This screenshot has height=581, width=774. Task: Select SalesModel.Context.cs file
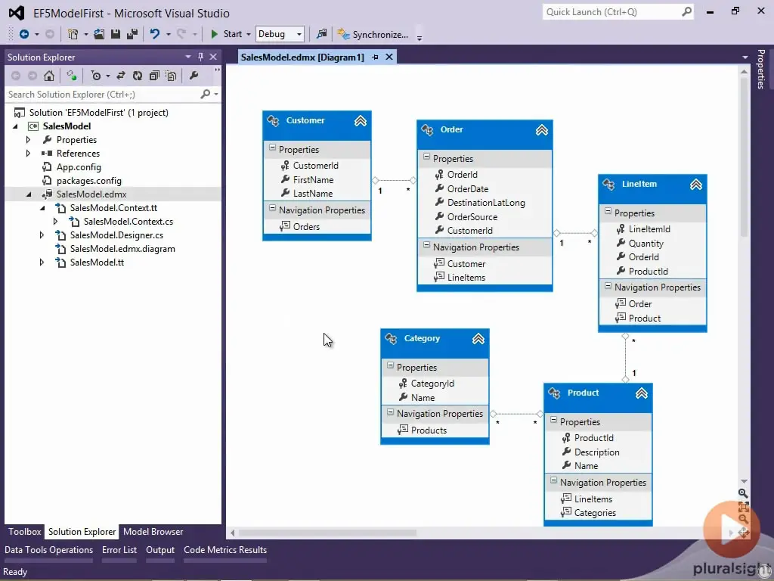(x=128, y=222)
